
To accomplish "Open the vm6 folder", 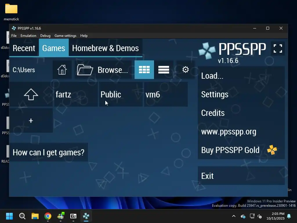I will click(x=166, y=94).
